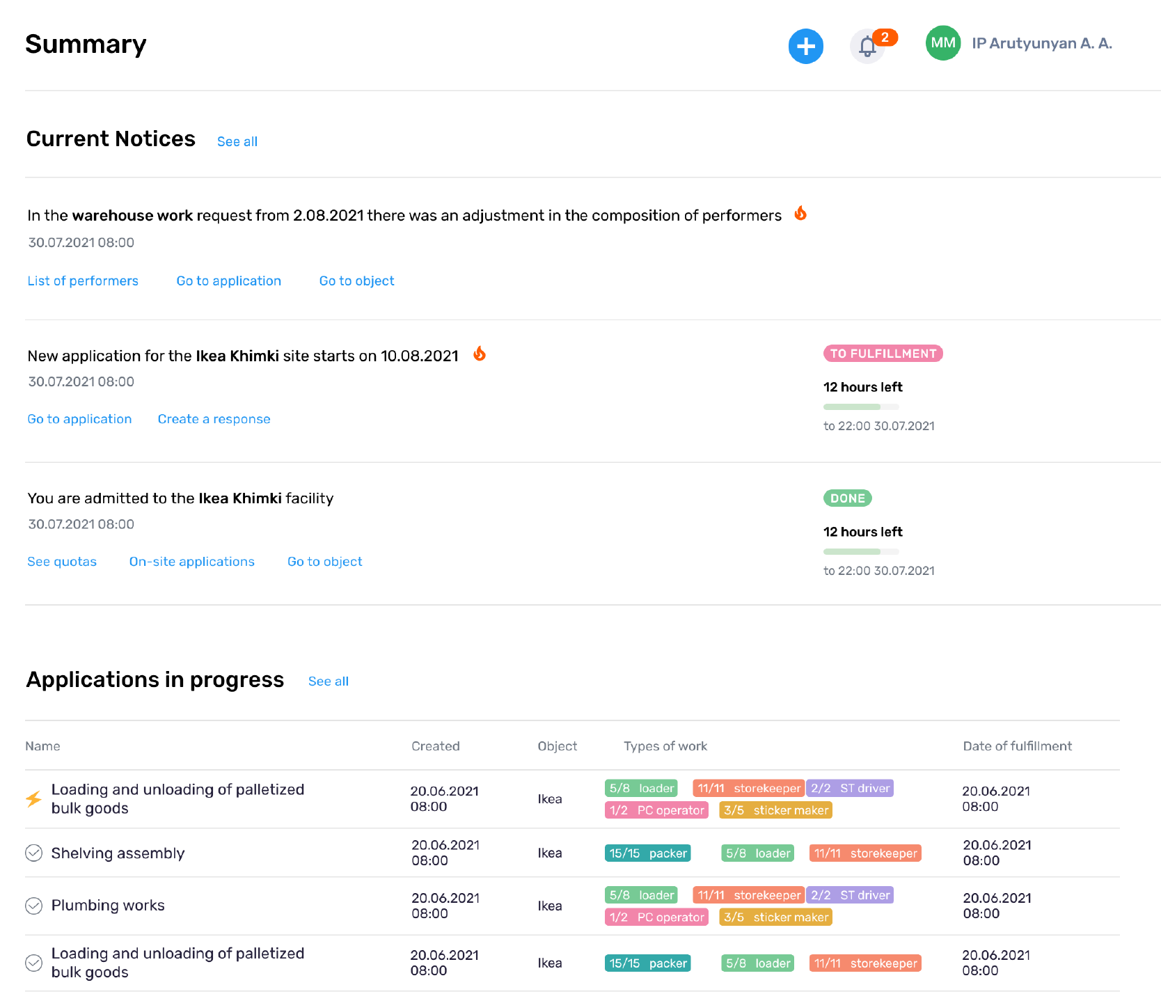
Task: Toggle the check circle for Plumbing works
Action: pos(33,906)
